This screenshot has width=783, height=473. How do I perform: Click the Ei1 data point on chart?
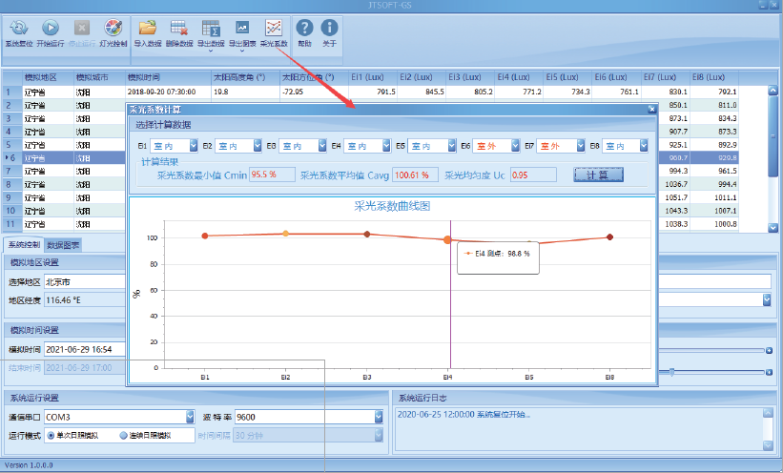(205, 236)
